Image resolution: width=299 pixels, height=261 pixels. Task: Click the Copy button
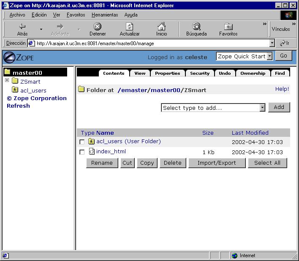pos(147,163)
